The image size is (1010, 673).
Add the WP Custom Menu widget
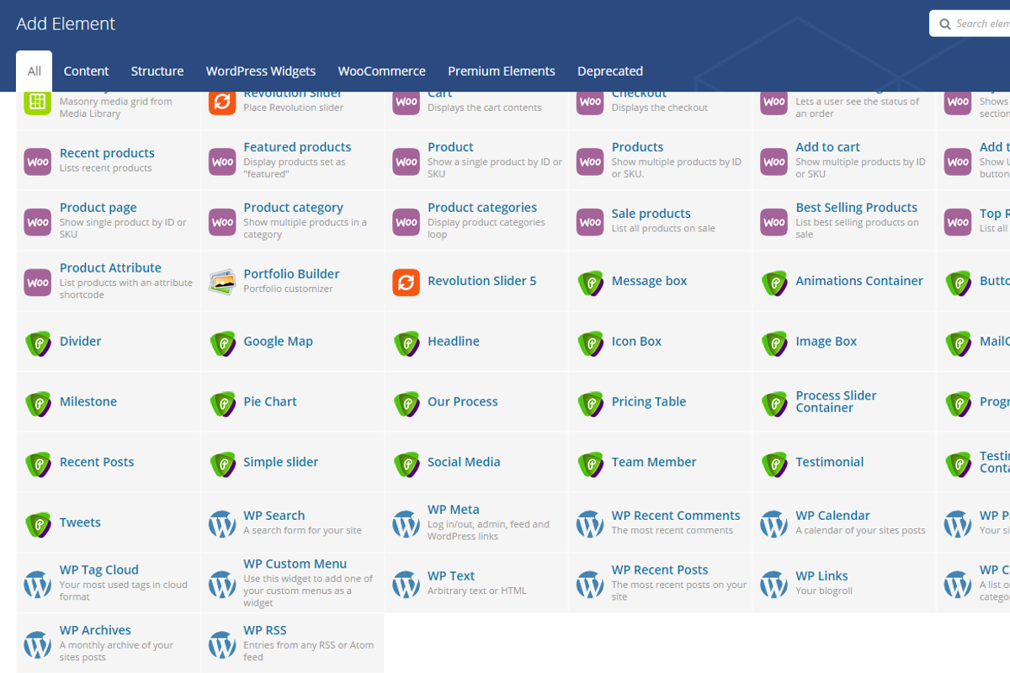(293, 583)
